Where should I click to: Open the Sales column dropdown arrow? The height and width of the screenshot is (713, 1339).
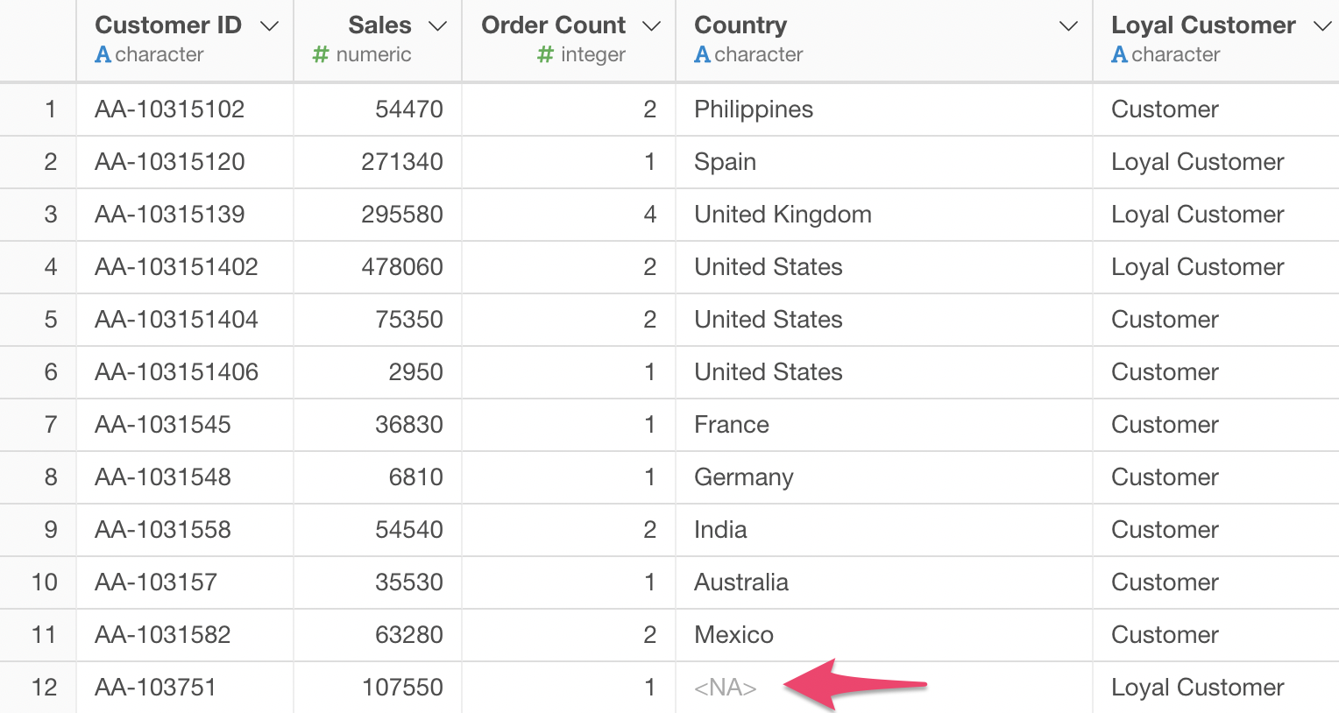point(437,26)
